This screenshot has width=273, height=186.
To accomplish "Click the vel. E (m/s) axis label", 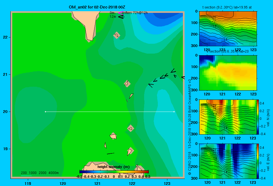I will [268, 162].
